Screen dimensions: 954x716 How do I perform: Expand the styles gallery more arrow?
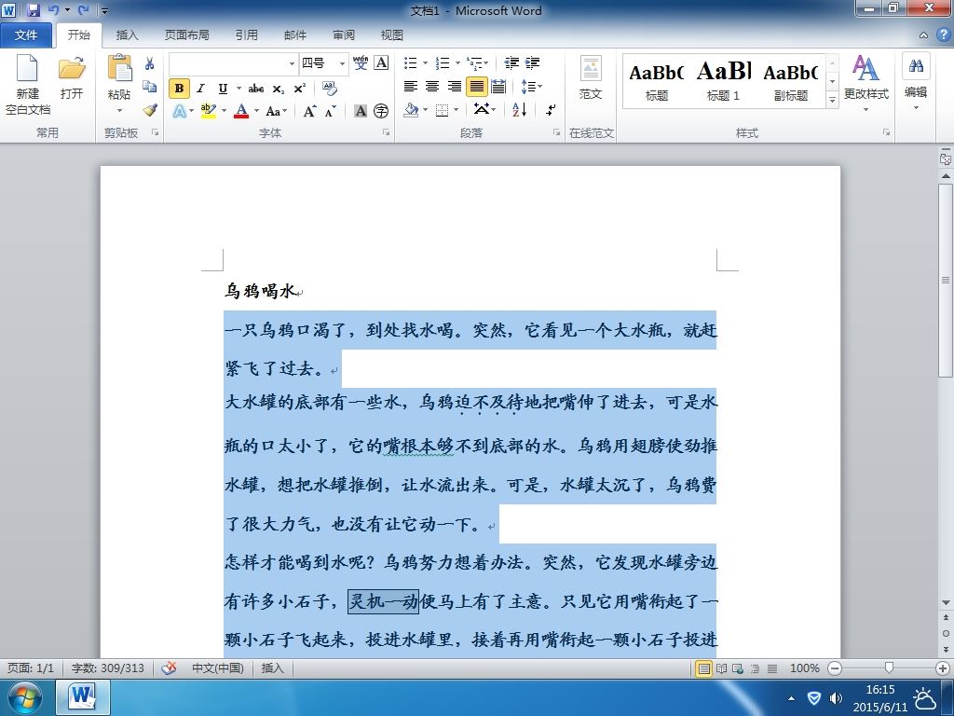click(x=832, y=99)
